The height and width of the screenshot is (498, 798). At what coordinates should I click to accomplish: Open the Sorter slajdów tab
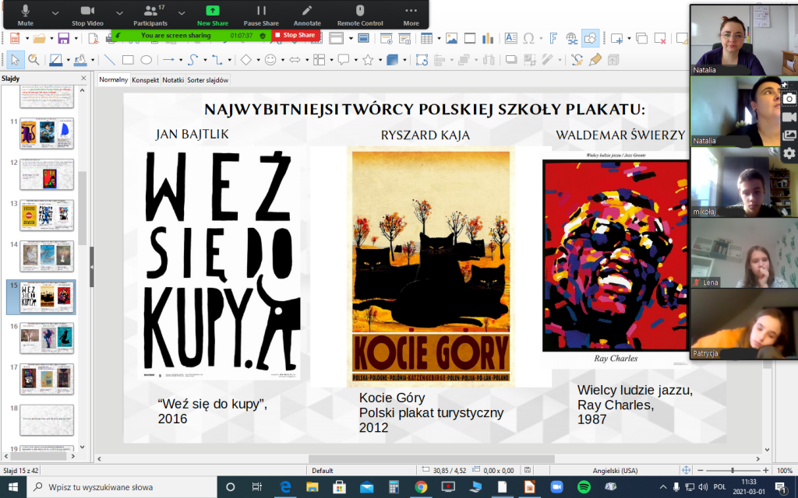click(209, 79)
